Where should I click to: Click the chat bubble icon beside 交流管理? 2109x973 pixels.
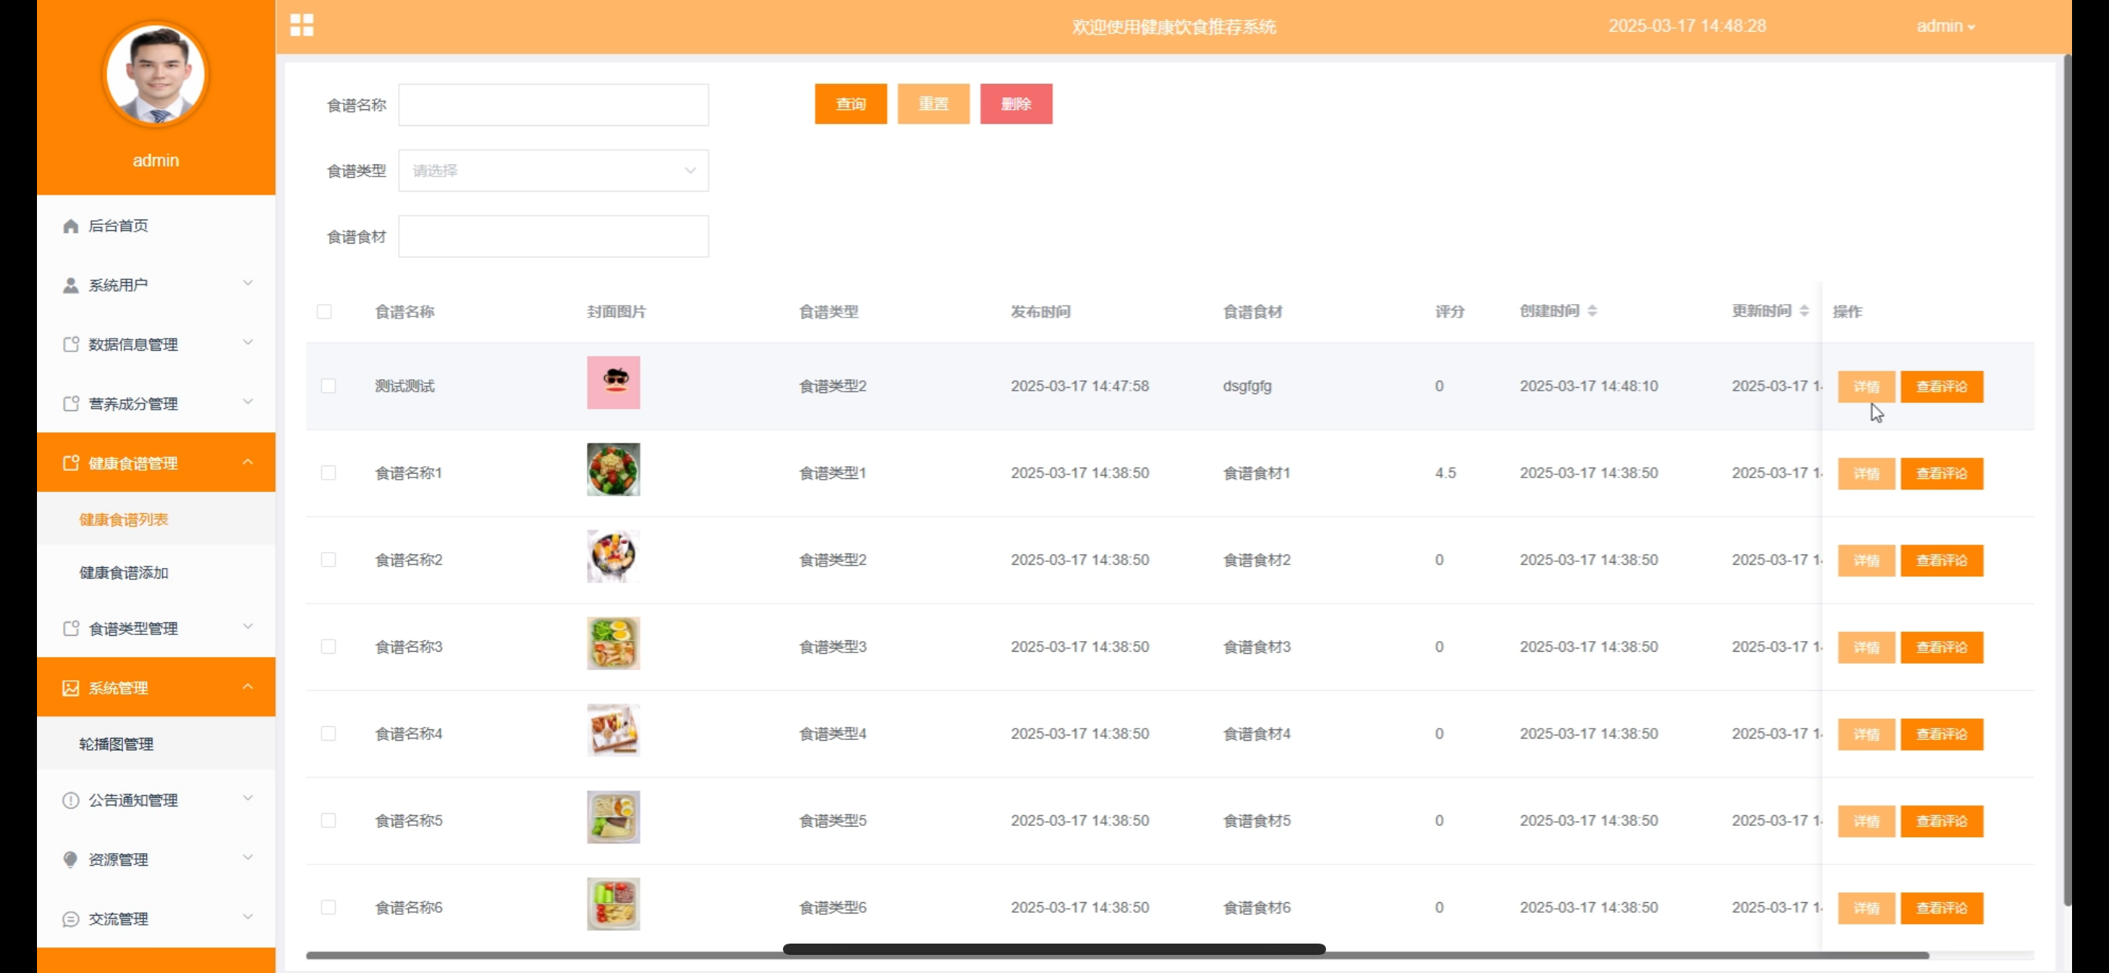click(x=70, y=919)
